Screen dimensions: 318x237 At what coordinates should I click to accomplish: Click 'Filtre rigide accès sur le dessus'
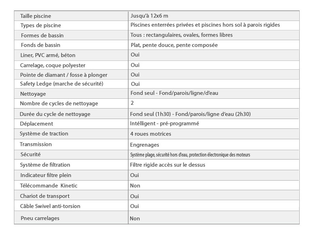pos(168,165)
